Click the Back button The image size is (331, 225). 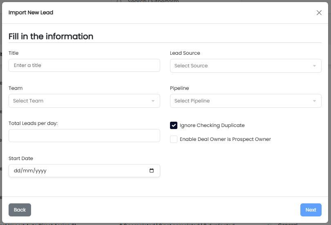pyautogui.click(x=20, y=210)
